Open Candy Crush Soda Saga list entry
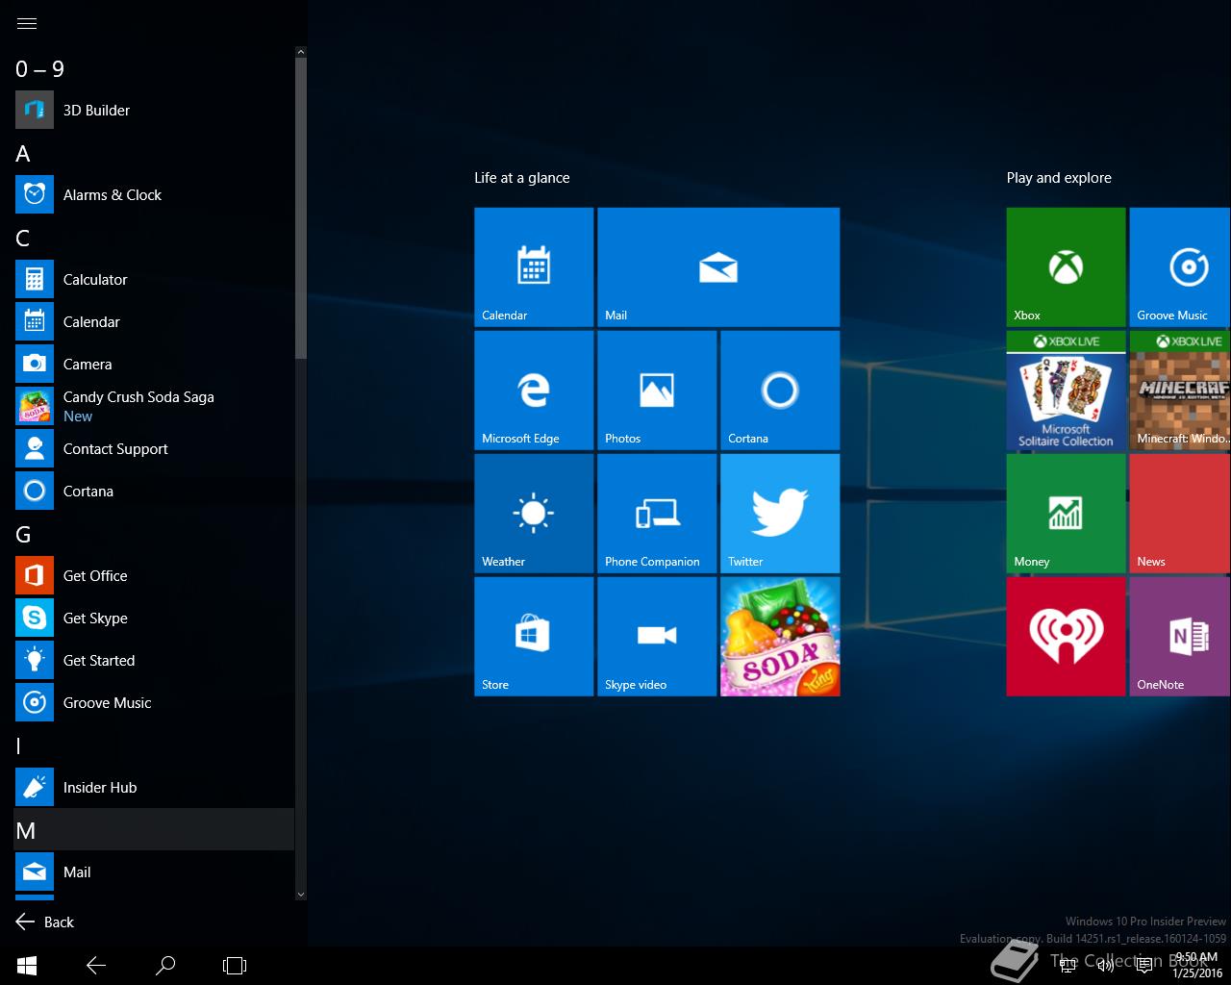 tap(154, 406)
